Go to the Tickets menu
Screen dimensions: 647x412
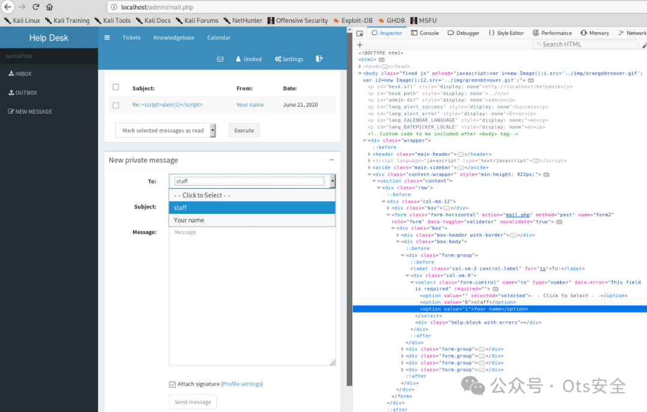point(132,38)
